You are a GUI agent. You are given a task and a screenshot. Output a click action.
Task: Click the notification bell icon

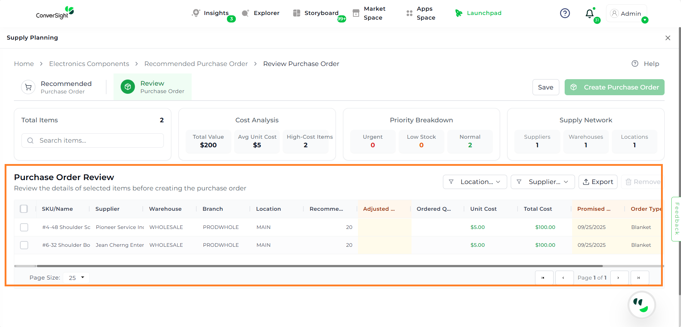click(x=589, y=14)
